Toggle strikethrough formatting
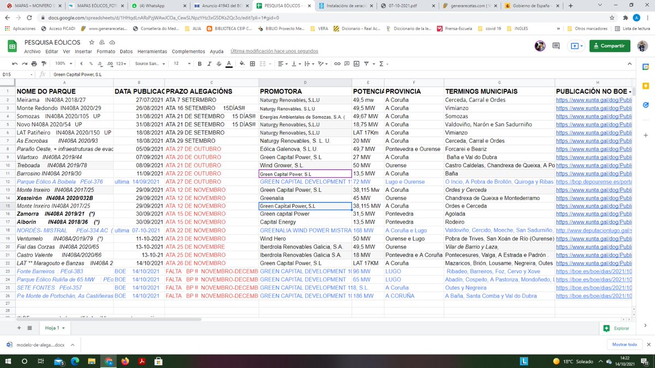This screenshot has height=368, width=655. pos(218,64)
